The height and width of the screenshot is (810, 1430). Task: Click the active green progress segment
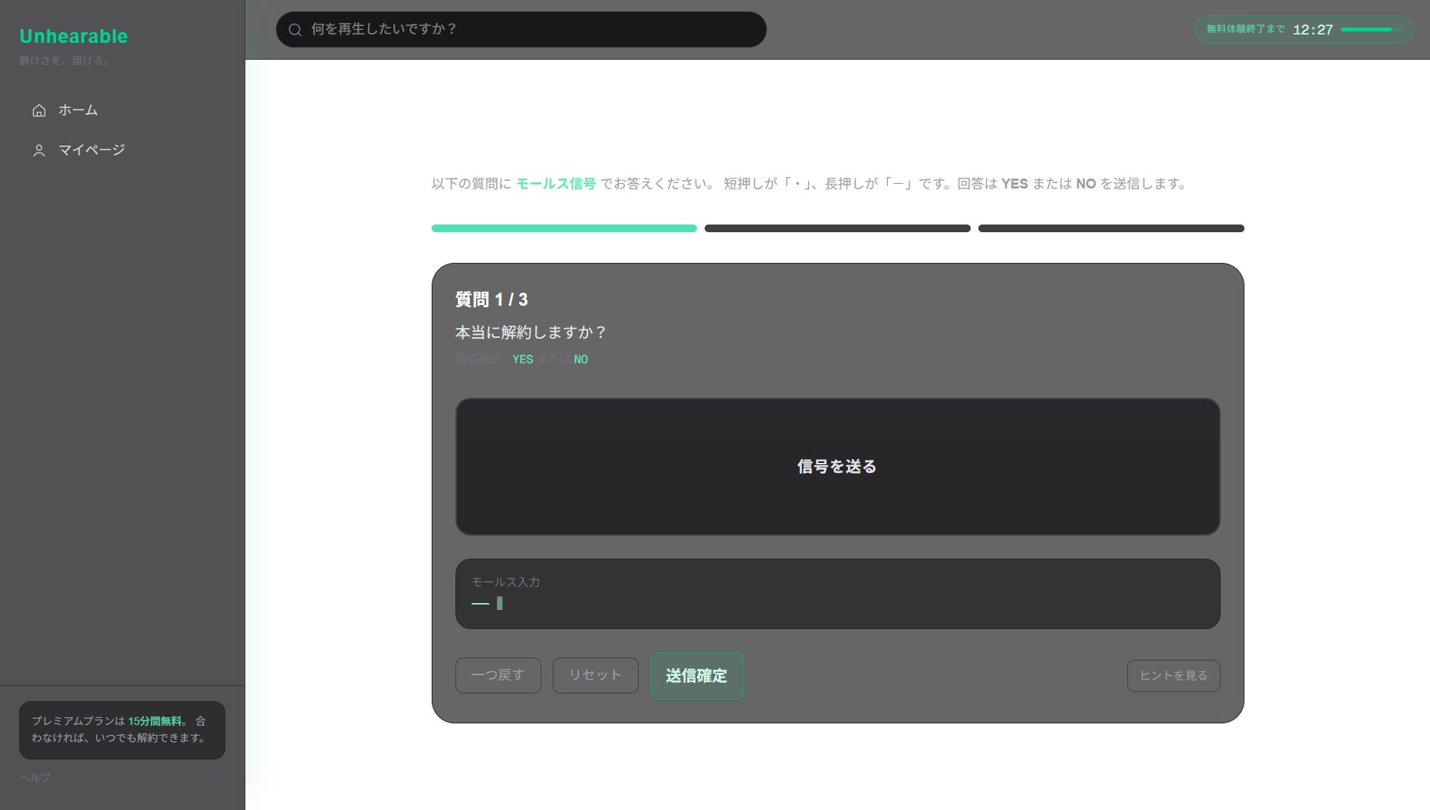tap(564, 228)
